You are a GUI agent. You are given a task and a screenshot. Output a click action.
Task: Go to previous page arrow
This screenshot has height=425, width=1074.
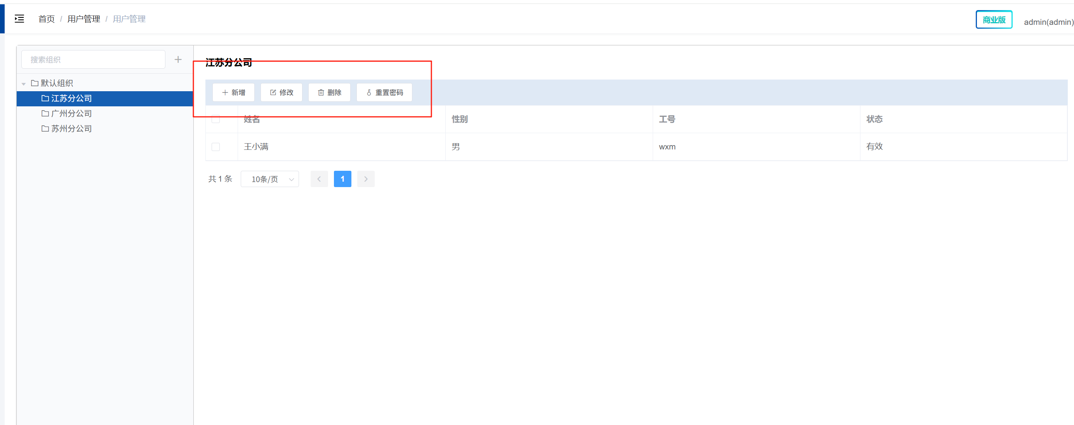pos(319,179)
